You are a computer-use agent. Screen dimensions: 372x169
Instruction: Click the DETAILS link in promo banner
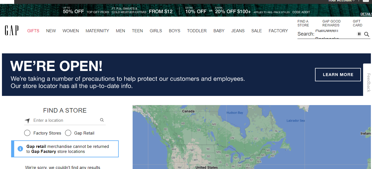coord(366,14)
